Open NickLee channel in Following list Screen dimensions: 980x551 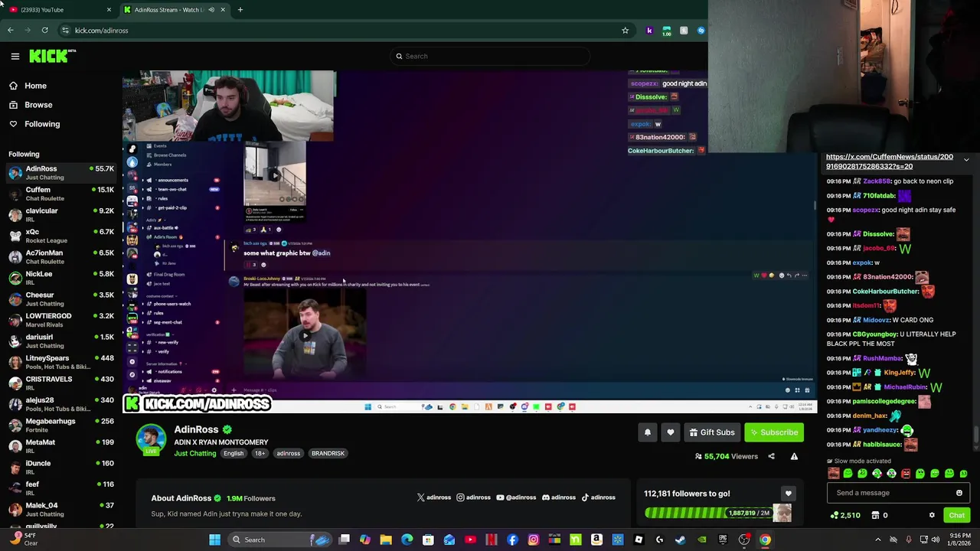(x=60, y=278)
